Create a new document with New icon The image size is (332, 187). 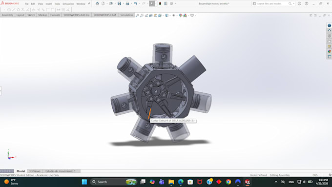pos(103,3)
